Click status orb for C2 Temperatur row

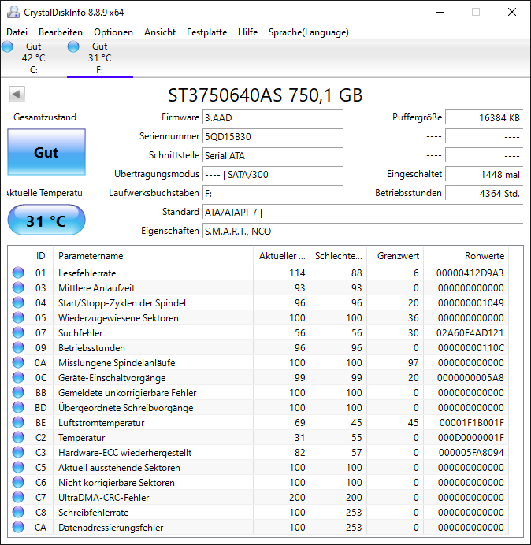coord(18,437)
